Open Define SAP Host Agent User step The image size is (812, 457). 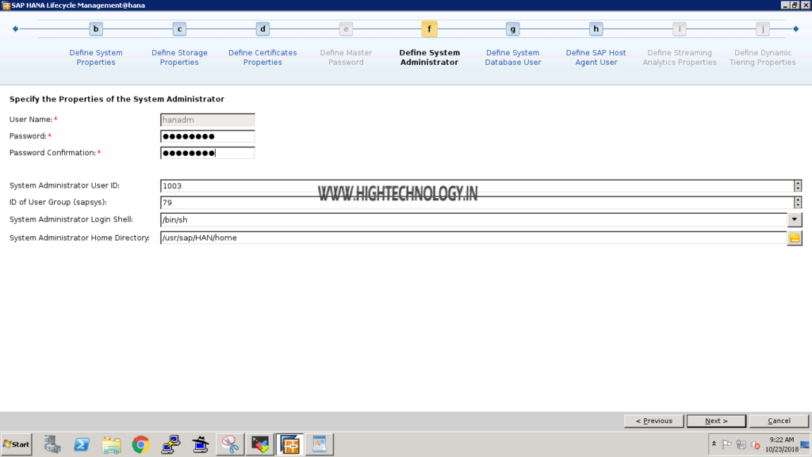(596, 57)
